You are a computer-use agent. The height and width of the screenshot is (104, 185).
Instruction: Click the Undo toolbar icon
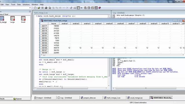click(x=64, y=8)
